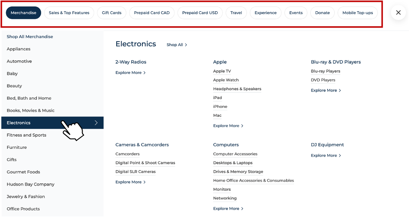Screen dimensions: 409x217
Task: Select the iPhone link
Action: pos(220,107)
